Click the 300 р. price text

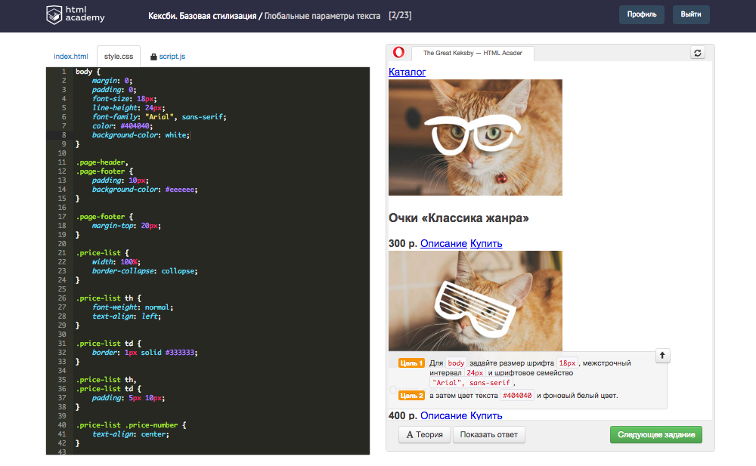click(x=403, y=243)
